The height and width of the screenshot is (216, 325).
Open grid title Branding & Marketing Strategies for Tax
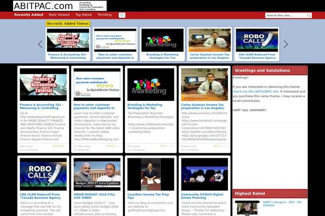pyautogui.click(x=145, y=106)
